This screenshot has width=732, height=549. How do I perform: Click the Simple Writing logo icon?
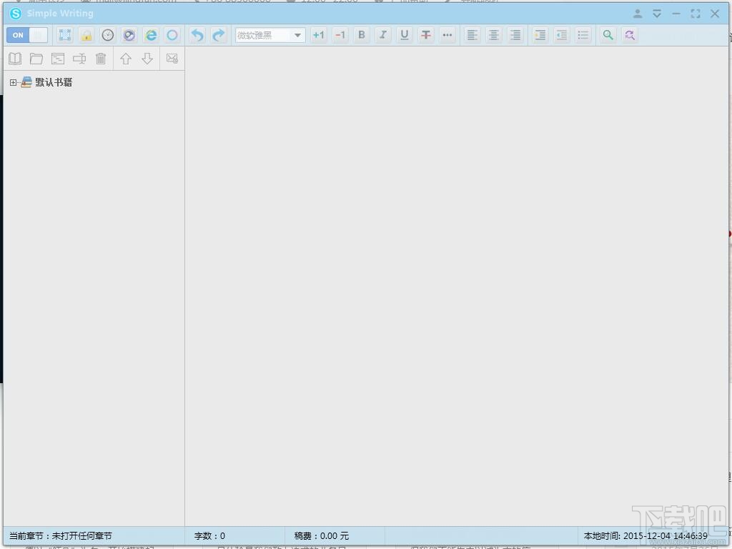16,14
